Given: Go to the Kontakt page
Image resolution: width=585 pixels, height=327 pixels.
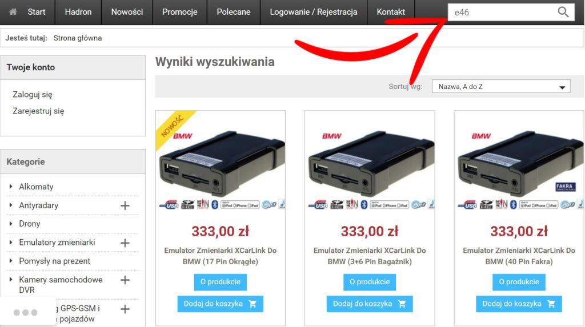Looking at the screenshot, I should tap(391, 12).
